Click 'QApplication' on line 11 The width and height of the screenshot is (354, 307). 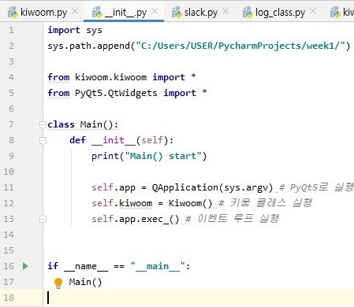(185, 187)
